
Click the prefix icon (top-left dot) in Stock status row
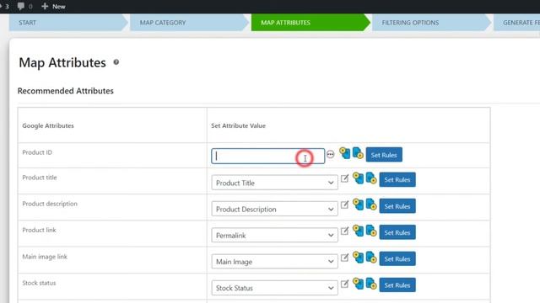point(358,284)
